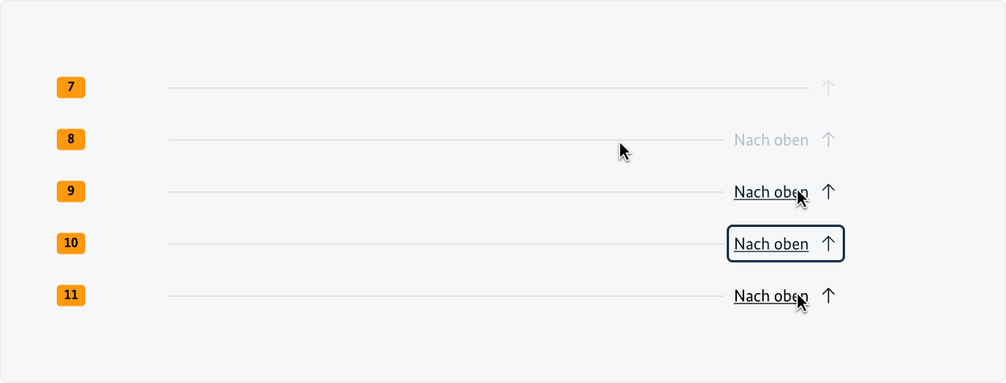Open the "Nach oben" link in row 11
The image size is (1006, 383).
764,296
